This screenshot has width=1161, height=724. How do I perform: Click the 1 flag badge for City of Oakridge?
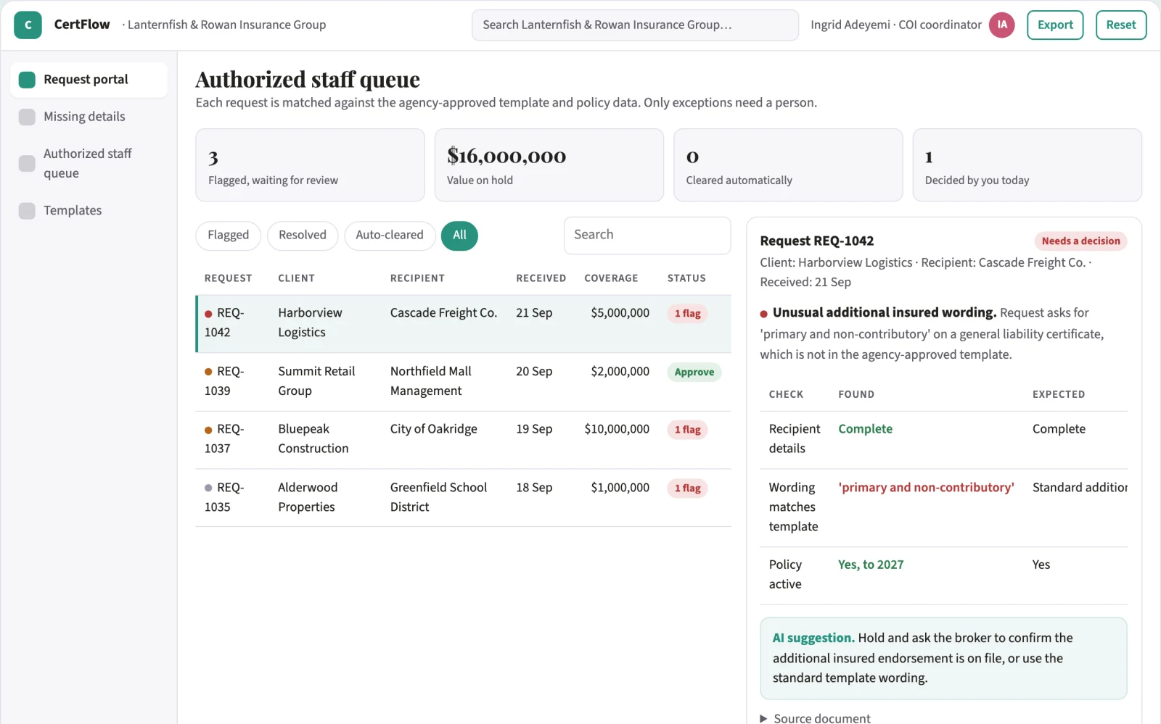coord(687,430)
